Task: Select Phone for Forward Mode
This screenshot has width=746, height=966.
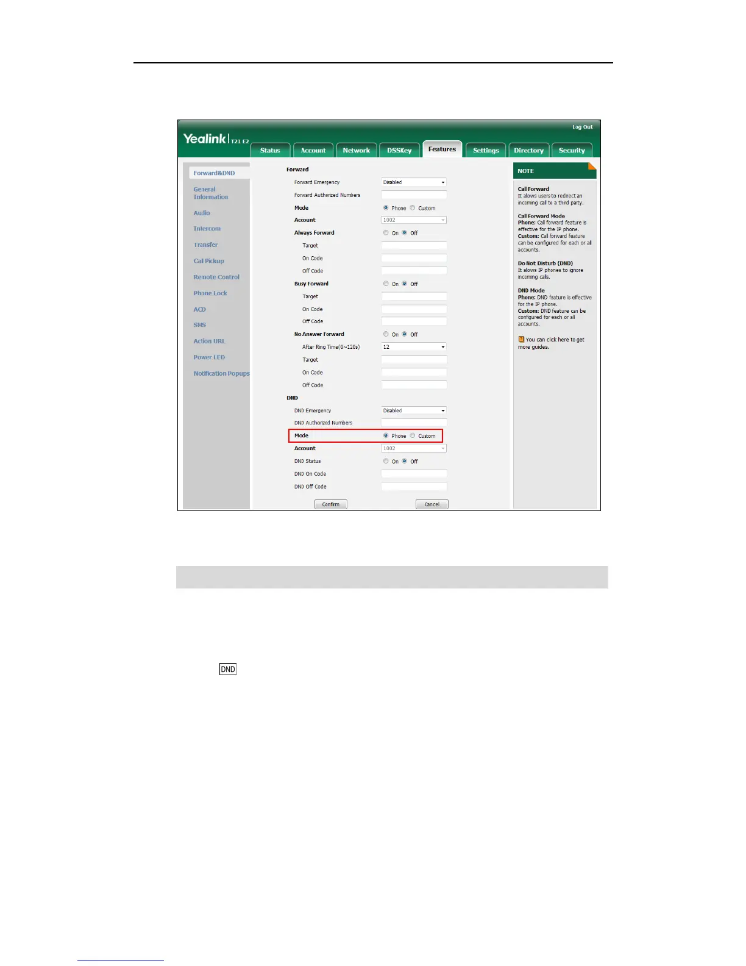Action: coord(386,208)
